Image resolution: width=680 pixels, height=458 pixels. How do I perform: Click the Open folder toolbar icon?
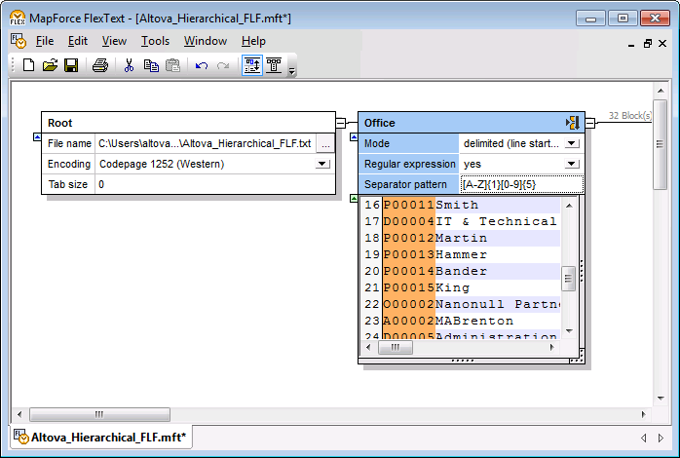50,65
